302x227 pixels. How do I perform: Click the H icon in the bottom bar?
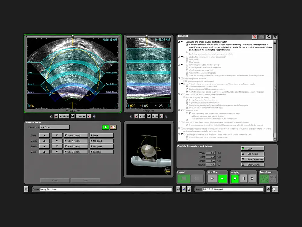pos(189,189)
